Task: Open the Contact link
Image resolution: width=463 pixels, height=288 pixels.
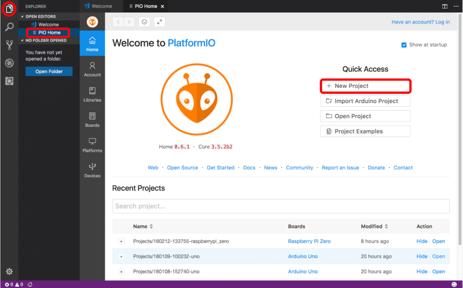Action: click(403, 168)
